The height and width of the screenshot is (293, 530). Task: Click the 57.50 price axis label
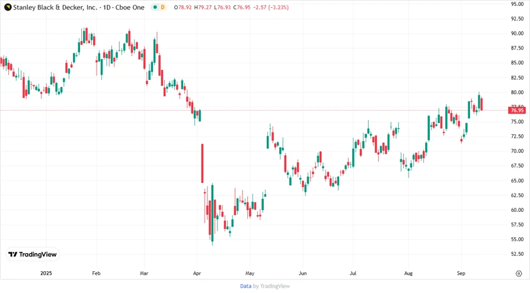tap(517, 225)
